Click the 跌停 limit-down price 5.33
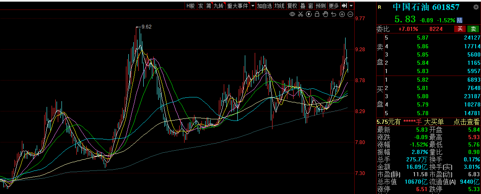The width and height of the screenshot is (481, 194). [474, 189]
